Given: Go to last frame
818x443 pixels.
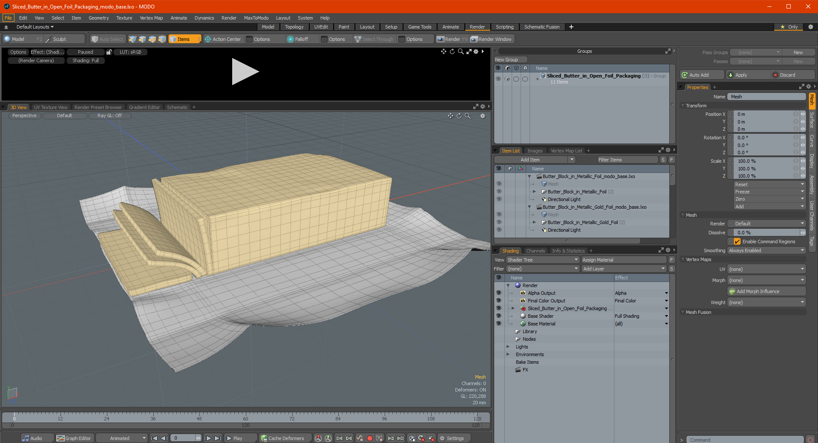Looking at the screenshot, I should [x=218, y=438].
